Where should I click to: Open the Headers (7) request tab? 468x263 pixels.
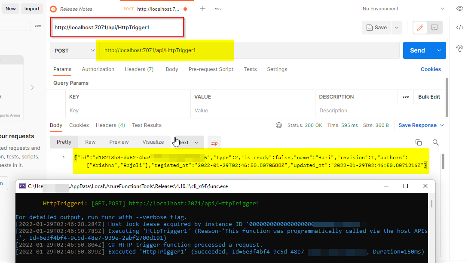(139, 69)
